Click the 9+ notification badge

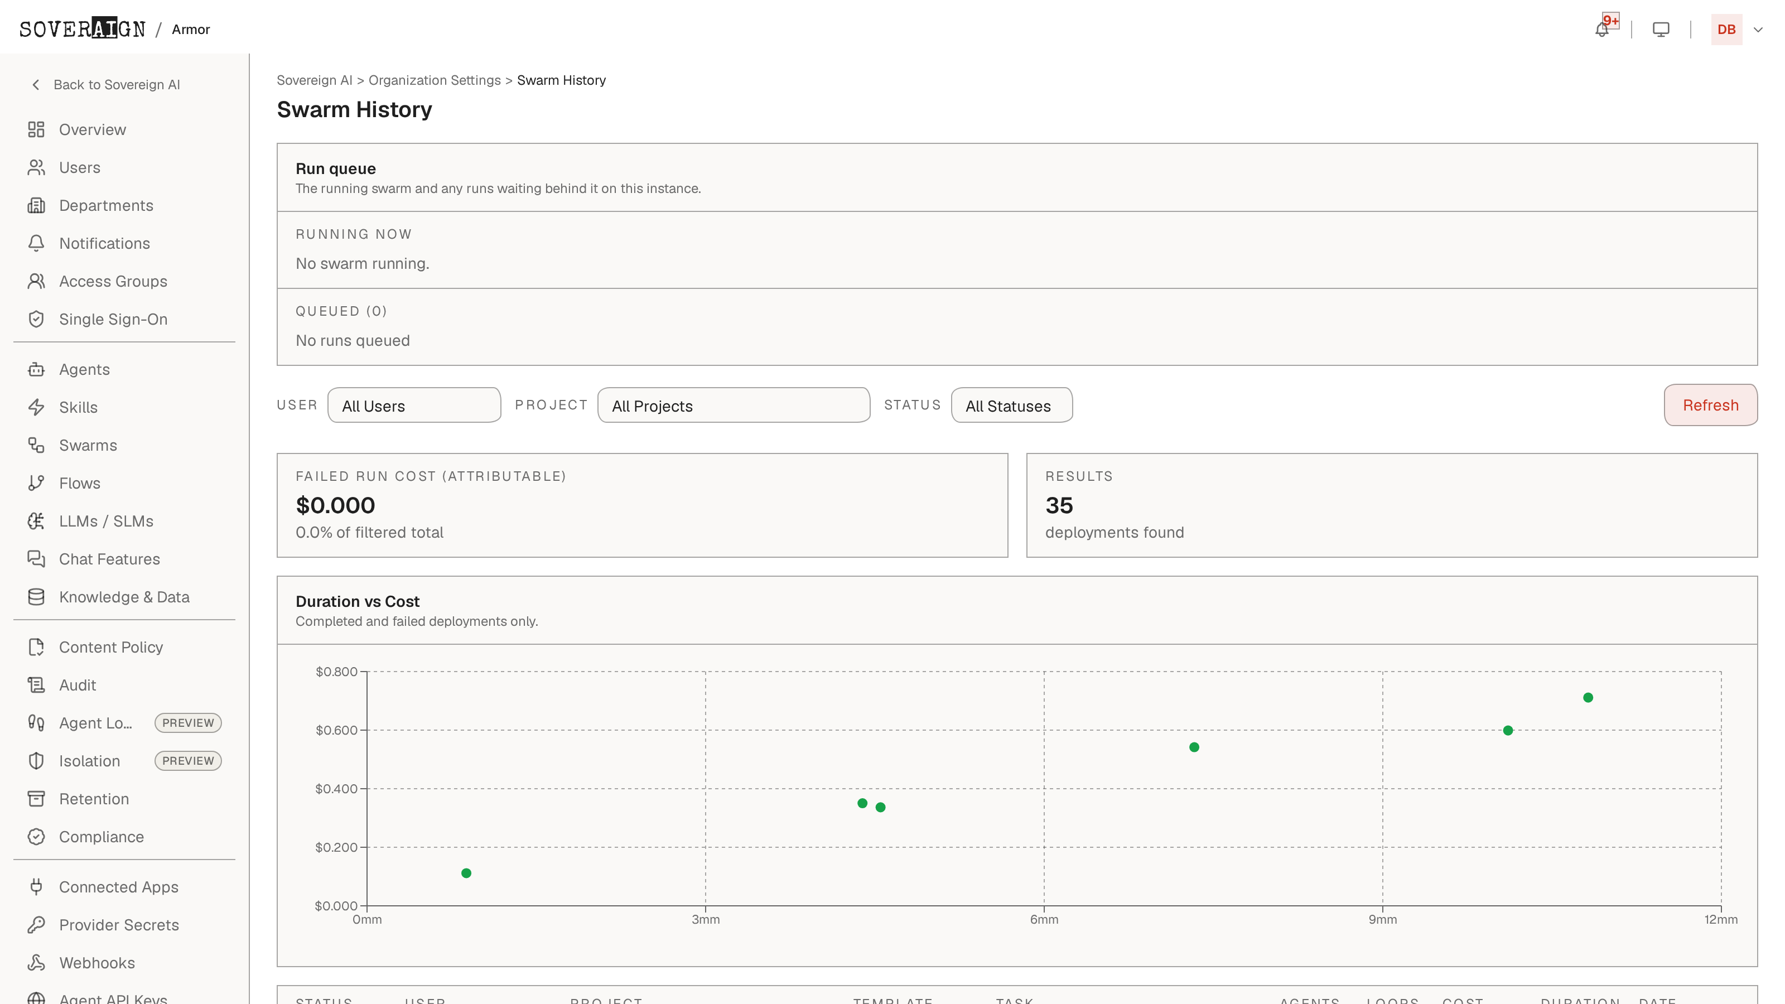point(1610,21)
